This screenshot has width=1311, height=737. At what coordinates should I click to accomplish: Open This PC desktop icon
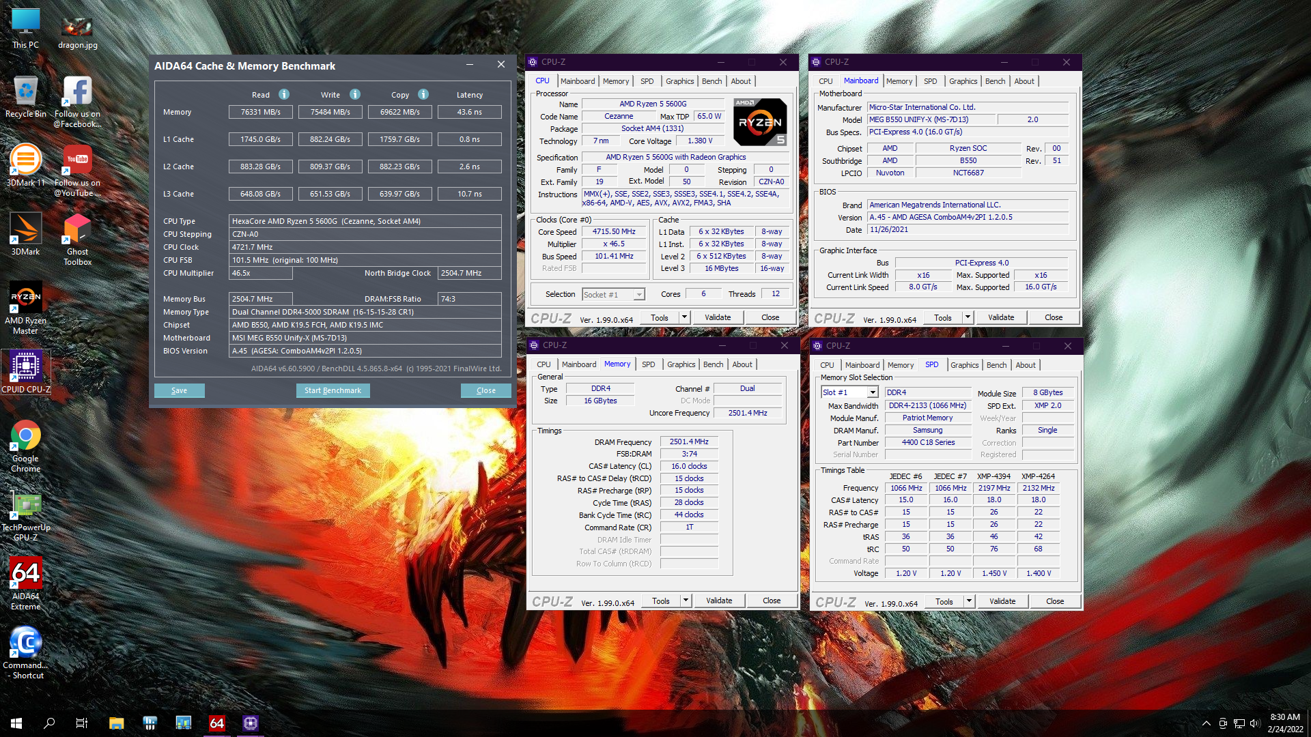coord(25,29)
